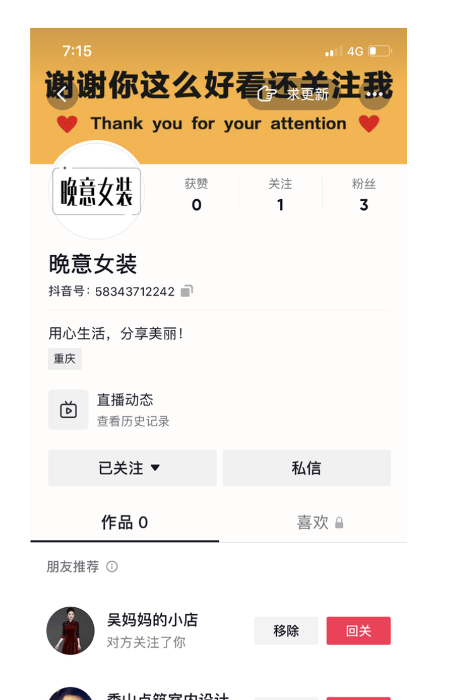
Task: Tap the back arrow icon
Action: [x=62, y=95]
